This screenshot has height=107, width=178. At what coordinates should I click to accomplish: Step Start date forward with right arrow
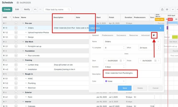coord(124,61)
